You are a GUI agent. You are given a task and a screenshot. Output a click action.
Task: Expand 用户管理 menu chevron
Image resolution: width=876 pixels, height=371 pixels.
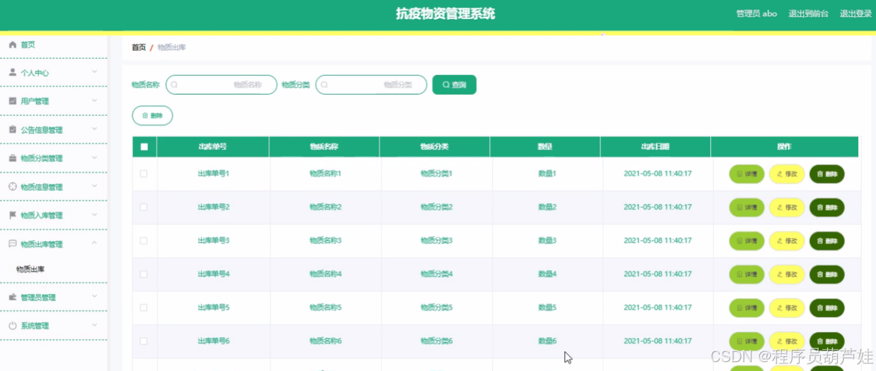[94, 100]
